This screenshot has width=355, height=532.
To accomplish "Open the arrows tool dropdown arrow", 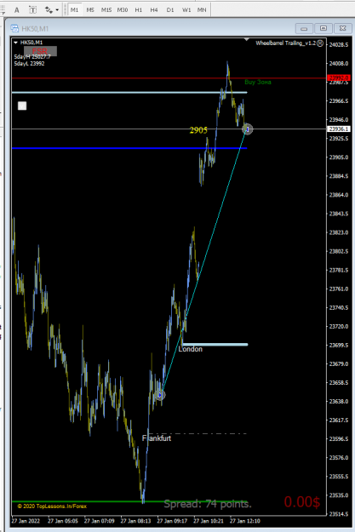I will pos(57,10).
